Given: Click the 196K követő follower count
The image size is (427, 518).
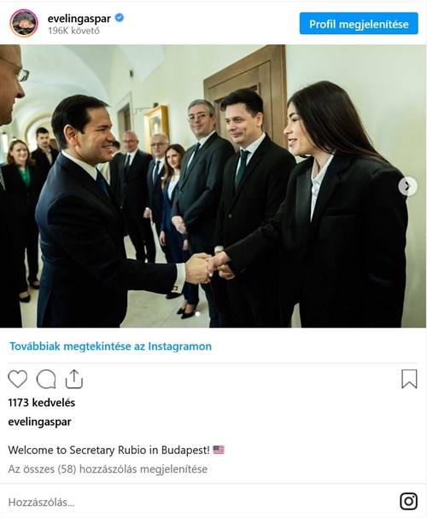Looking at the screenshot, I should [73, 31].
